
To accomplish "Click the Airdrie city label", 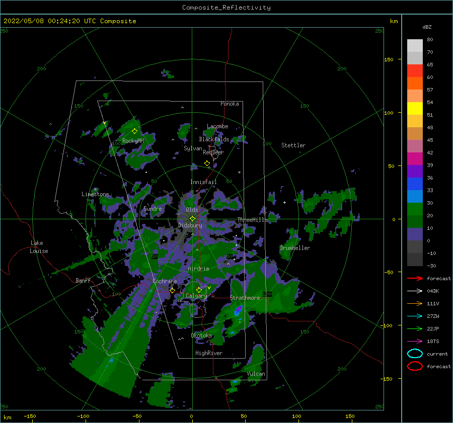I will tap(198, 269).
